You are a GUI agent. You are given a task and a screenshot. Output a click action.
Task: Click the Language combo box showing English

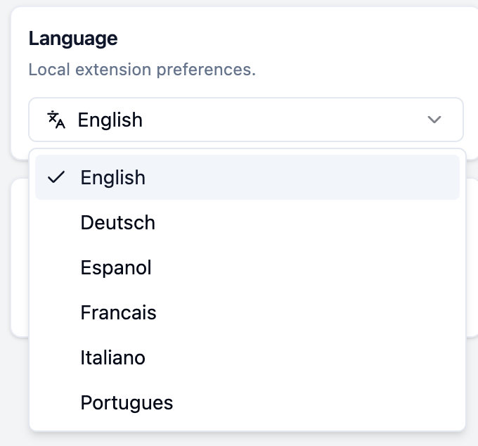246,120
